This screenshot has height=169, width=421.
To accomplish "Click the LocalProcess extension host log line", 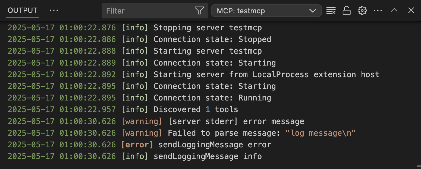I will 193,75.
